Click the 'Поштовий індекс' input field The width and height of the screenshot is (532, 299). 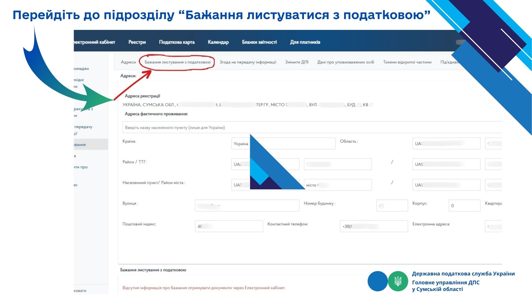coord(229,226)
